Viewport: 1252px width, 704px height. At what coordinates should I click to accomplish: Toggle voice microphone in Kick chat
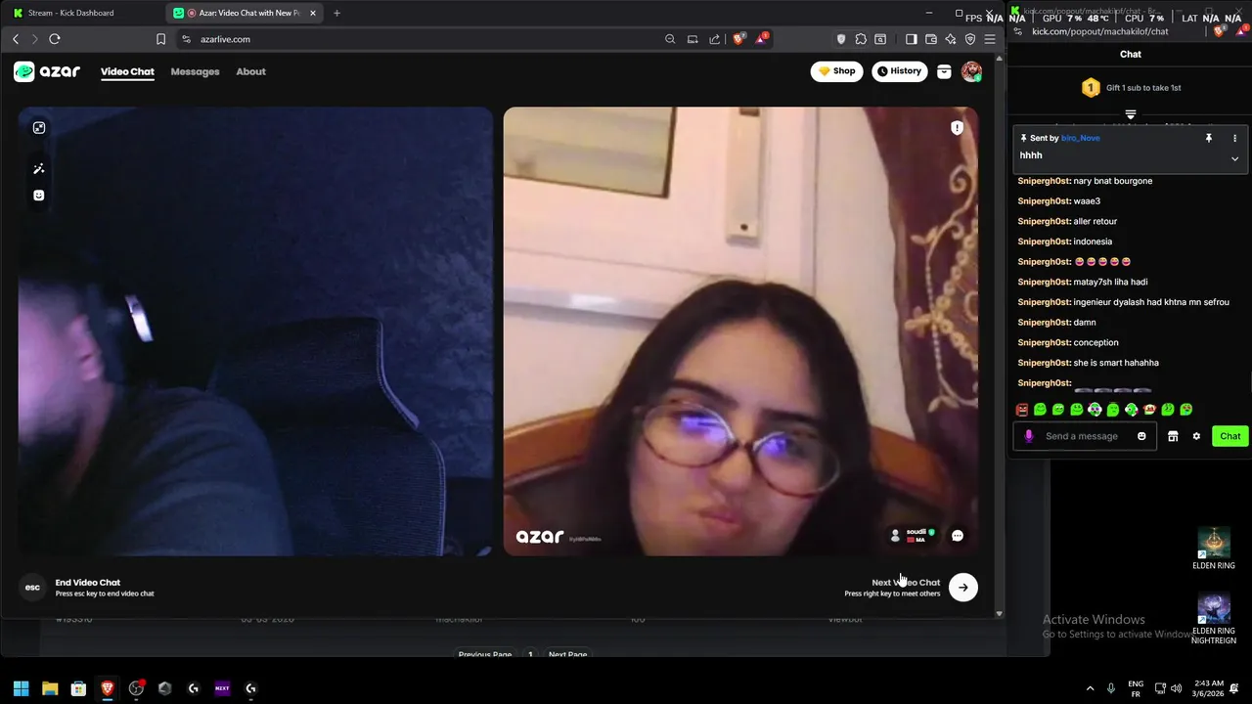(1028, 436)
